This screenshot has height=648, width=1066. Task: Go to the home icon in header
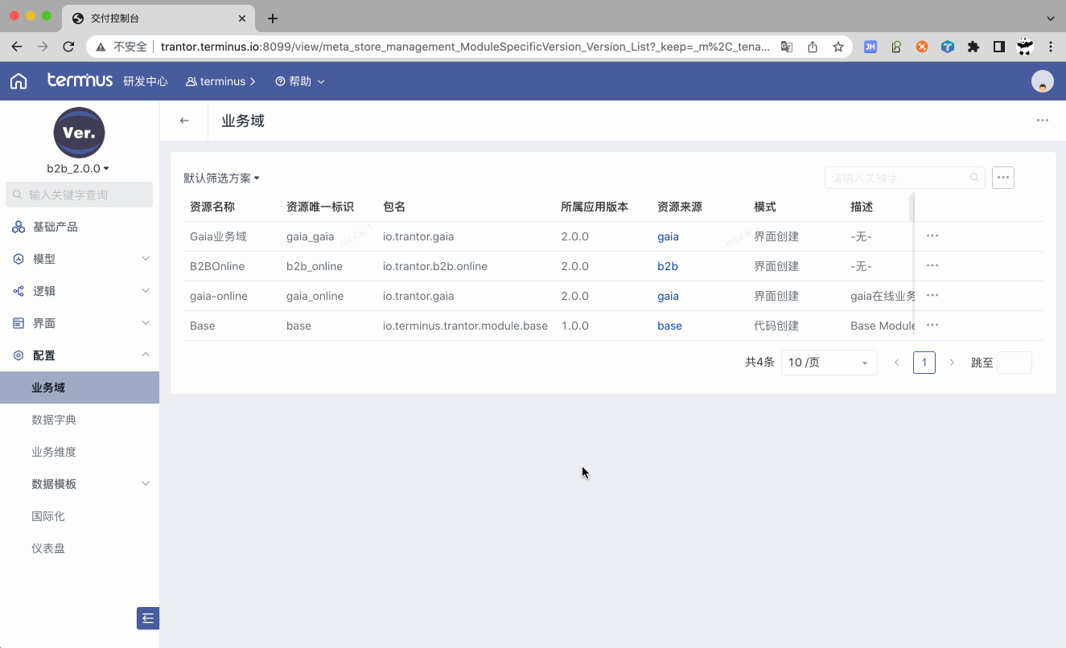19,81
